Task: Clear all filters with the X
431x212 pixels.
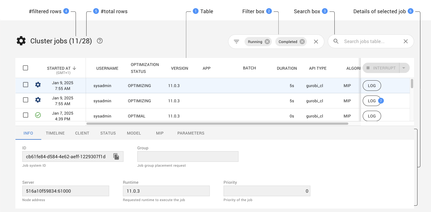Action: [316, 42]
